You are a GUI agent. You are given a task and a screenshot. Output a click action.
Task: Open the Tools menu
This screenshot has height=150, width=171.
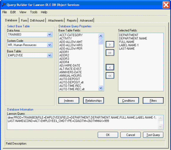pyautogui.click(x=34, y=12)
